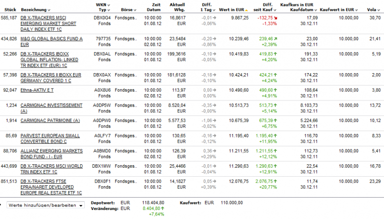Screen dimensions: 384x219
Task: Click gray arrow beside -0,01 in DBX0G4 row
Action: pyautogui.click(x=214, y=17)
